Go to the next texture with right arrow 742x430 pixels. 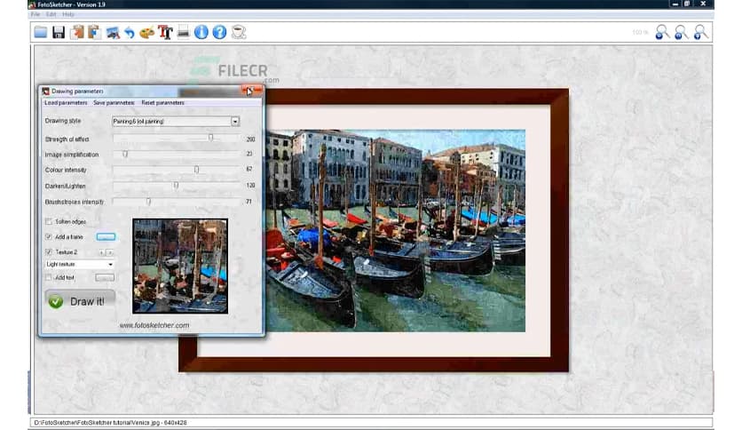(x=110, y=252)
